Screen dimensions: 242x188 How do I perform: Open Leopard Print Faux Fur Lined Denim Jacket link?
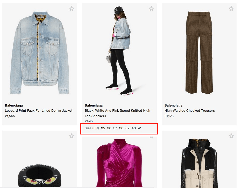pos(39,111)
